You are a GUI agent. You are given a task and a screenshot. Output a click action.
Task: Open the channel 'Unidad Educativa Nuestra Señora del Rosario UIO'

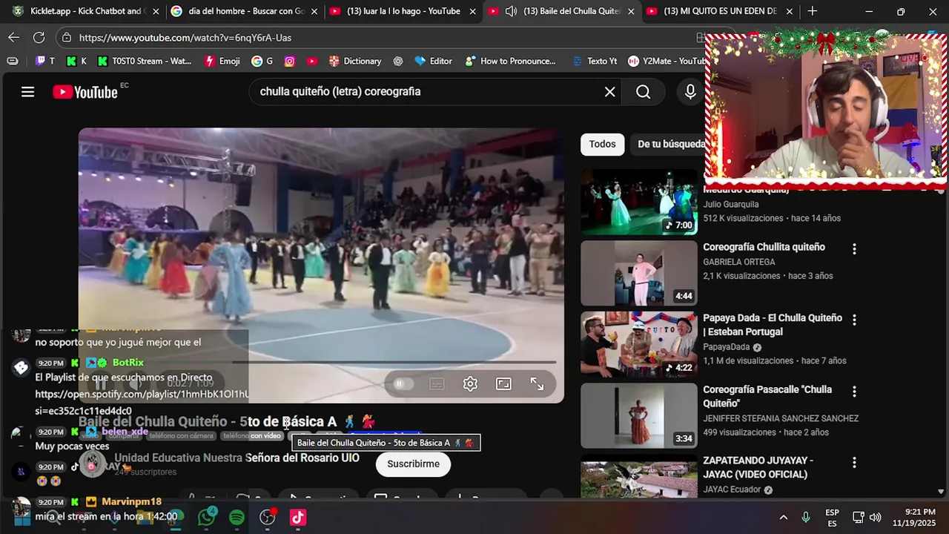click(x=237, y=458)
